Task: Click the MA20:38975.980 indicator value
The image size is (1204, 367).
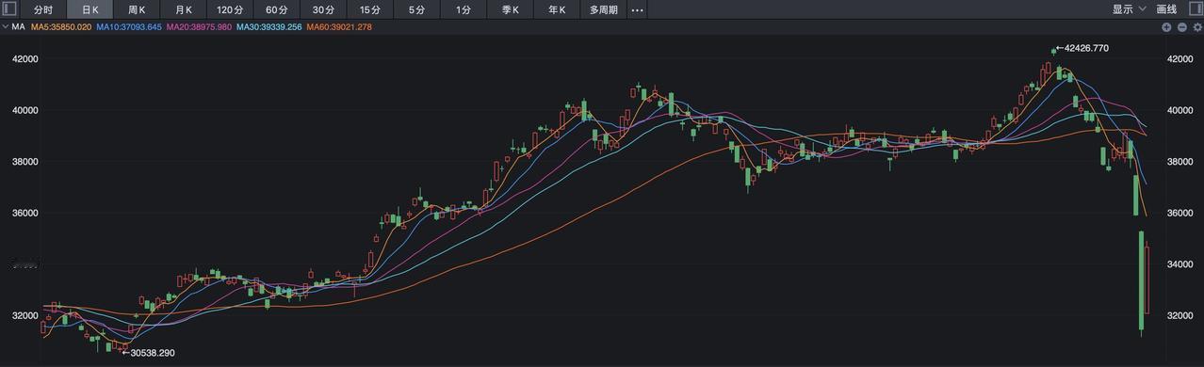Action: [x=199, y=27]
